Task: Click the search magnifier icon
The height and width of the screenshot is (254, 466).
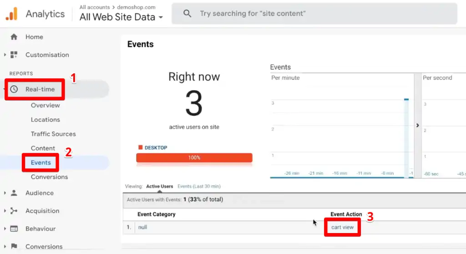Action: 187,13
